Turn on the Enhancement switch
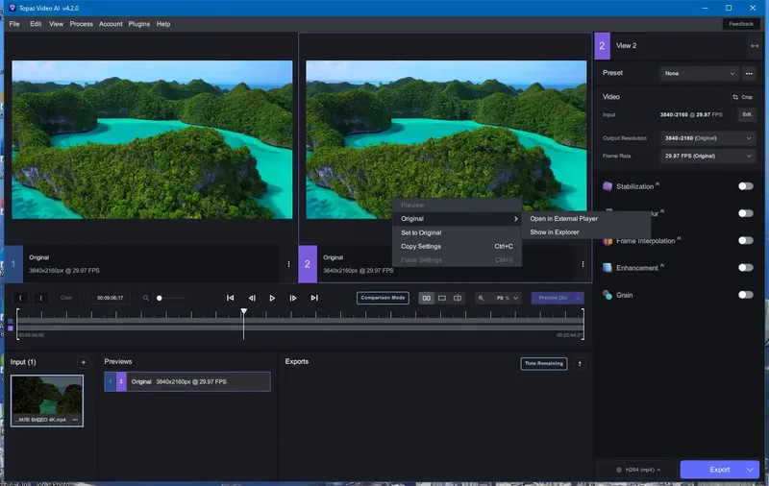The width and height of the screenshot is (769, 486). (745, 268)
